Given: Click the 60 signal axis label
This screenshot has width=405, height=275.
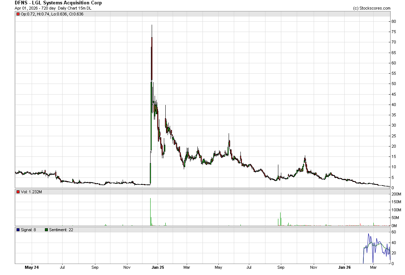Looking at the screenshot, I should coord(394,232).
